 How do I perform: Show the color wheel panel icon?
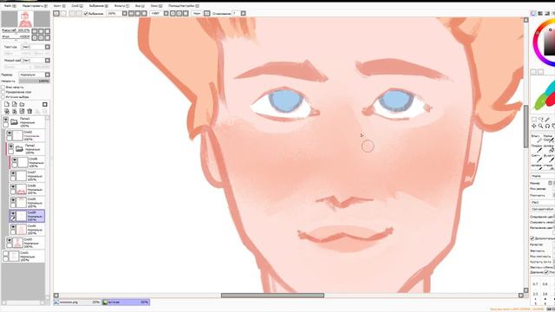[534, 14]
